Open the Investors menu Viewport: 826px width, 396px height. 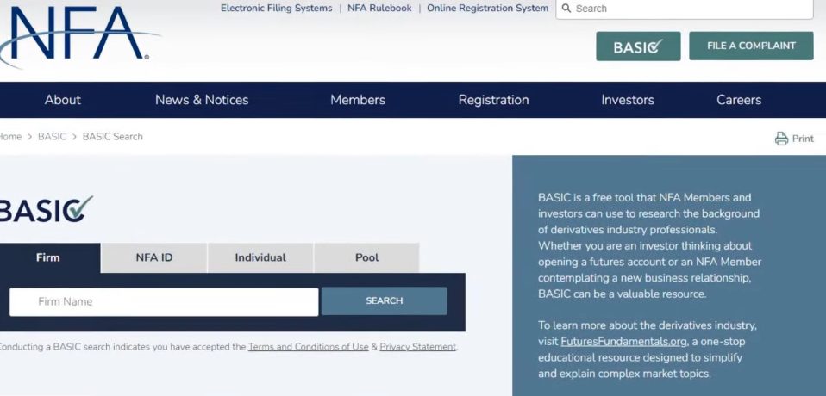tap(628, 100)
